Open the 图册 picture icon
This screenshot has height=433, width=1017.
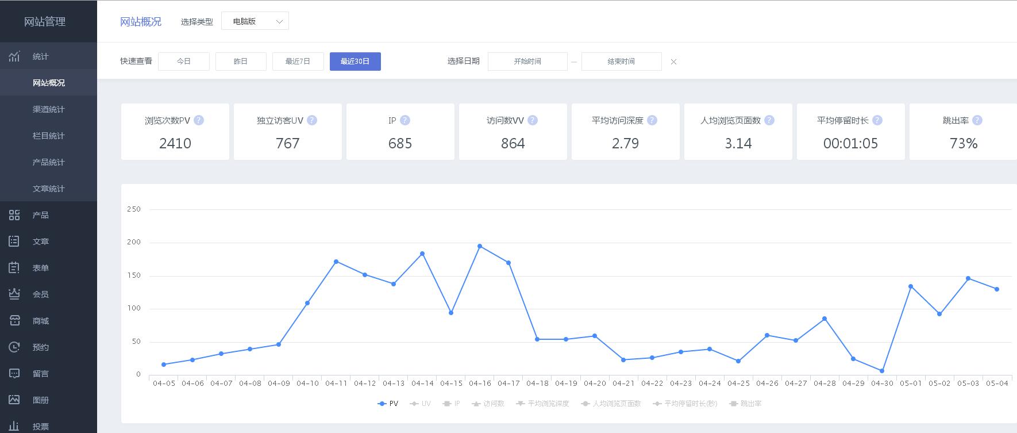pyautogui.click(x=14, y=400)
